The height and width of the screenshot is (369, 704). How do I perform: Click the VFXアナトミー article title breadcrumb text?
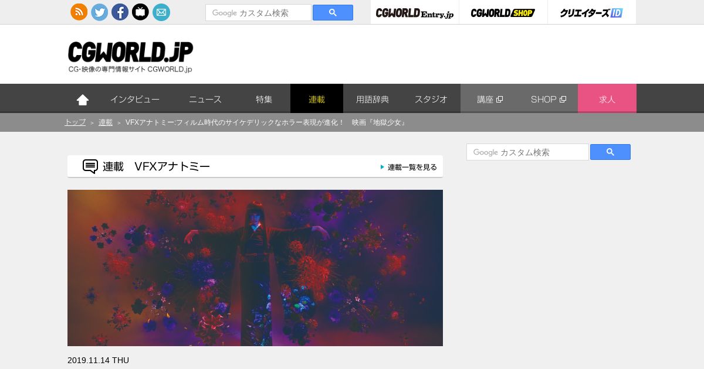point(266,122)
